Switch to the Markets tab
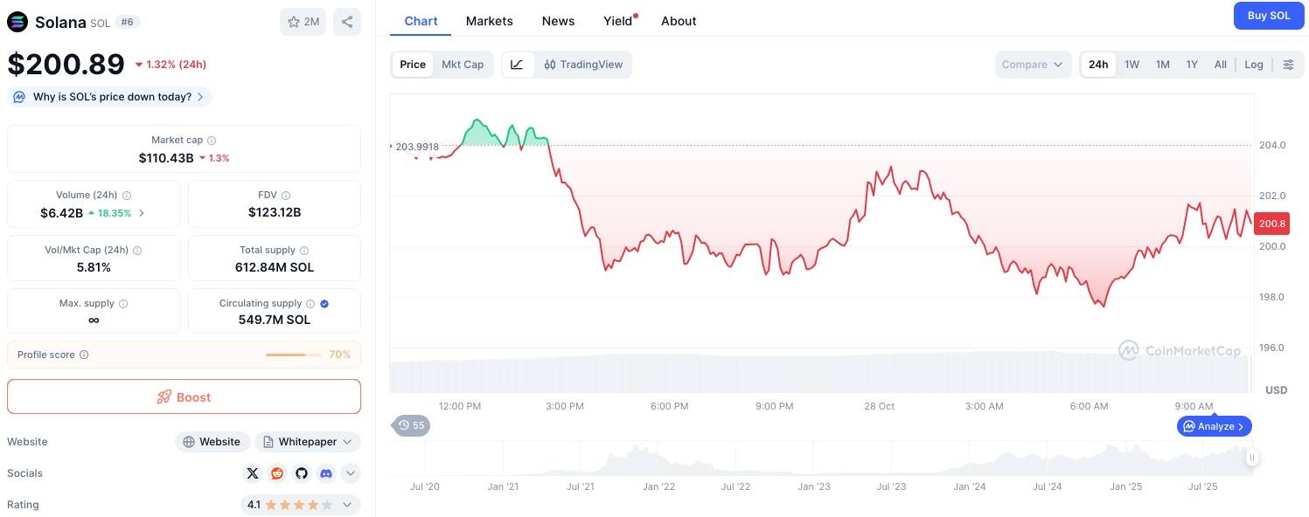This screenshot has height=517, width=1309. (x=489, y=20)
